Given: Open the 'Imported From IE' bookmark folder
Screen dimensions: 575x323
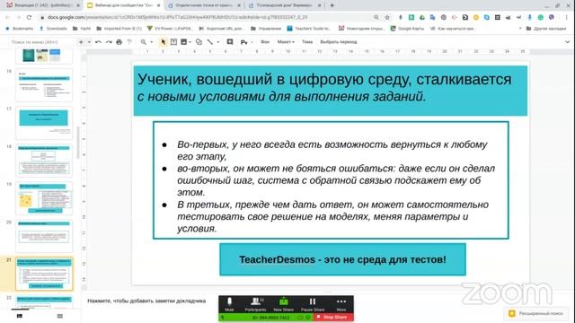Looking at the screenshot, I should tap(119, 28).
